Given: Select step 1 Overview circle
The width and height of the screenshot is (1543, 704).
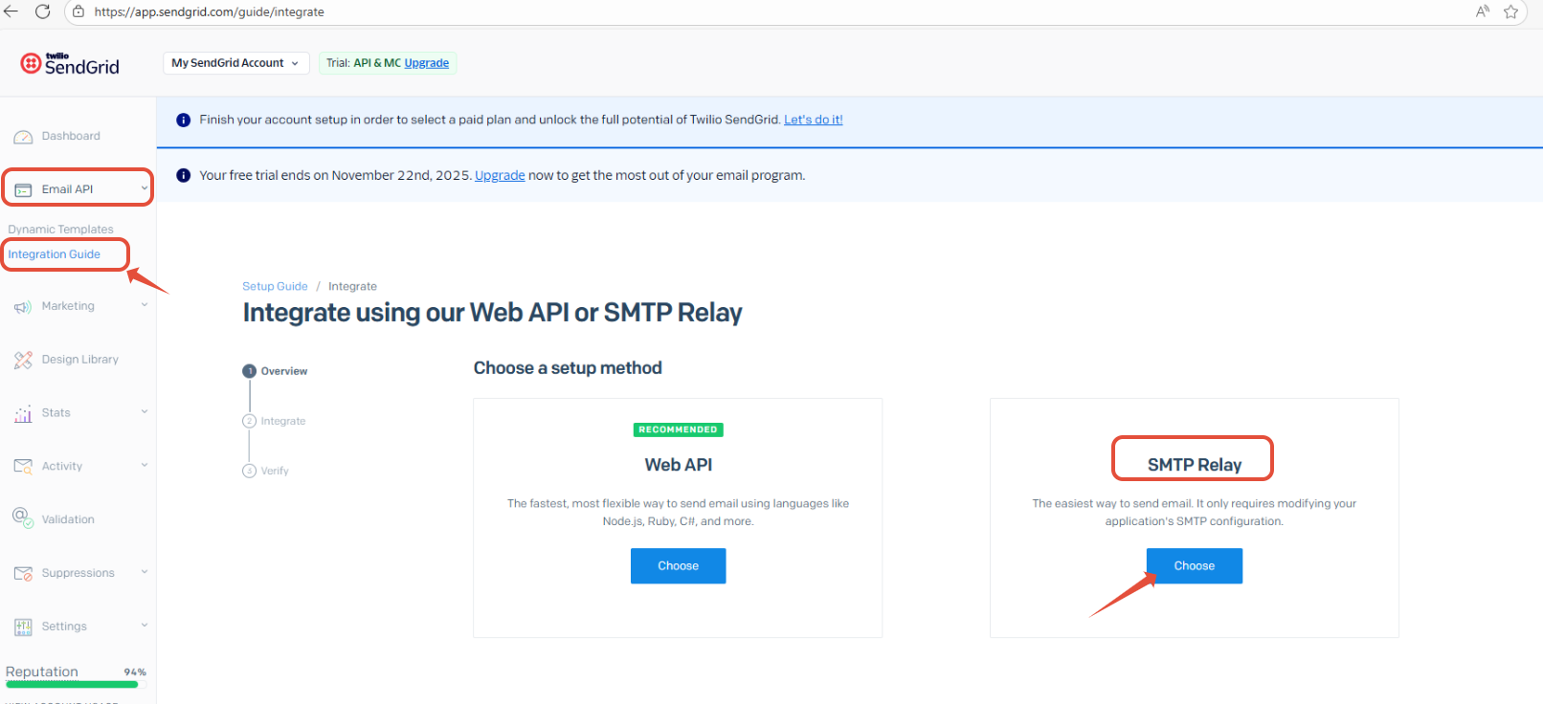Looking at the screenshot, I should (x=250, y=371).
